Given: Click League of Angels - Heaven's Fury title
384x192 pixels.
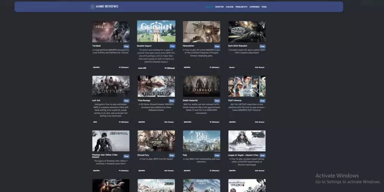Looking at the screenshot, I should point(243,155).
